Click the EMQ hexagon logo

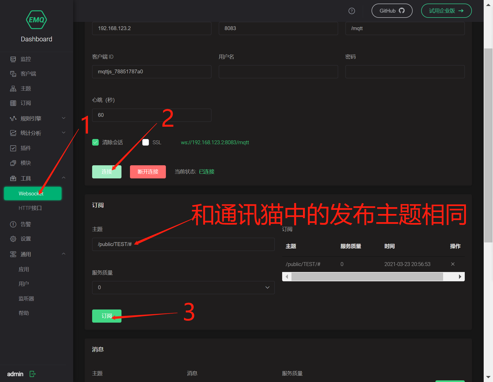tap(36, 20)
